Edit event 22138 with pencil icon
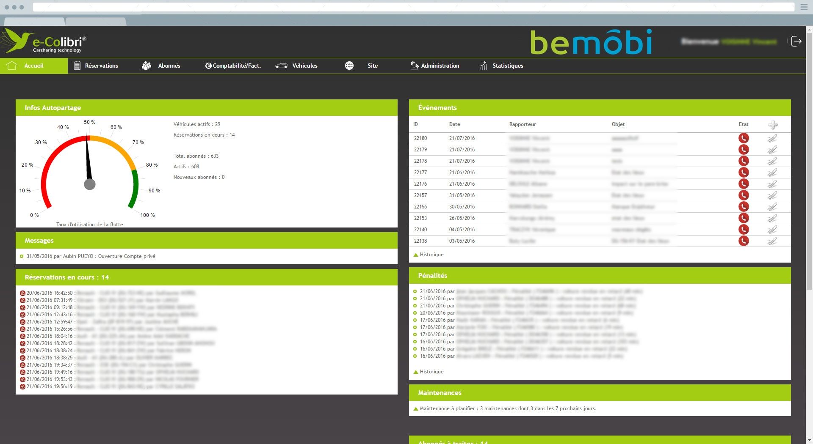 tap(772, 241)
